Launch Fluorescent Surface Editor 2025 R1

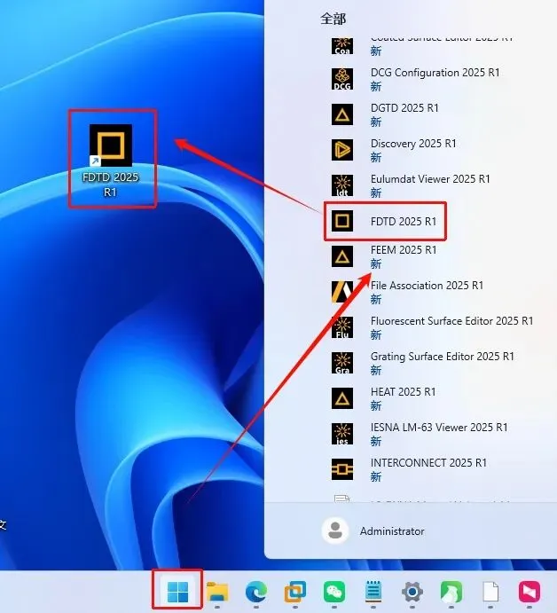click(451, 321)
